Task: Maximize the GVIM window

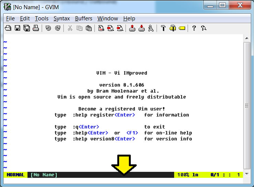Action: coord(222,5)
